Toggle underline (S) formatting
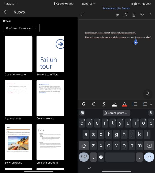 point(104,104)
